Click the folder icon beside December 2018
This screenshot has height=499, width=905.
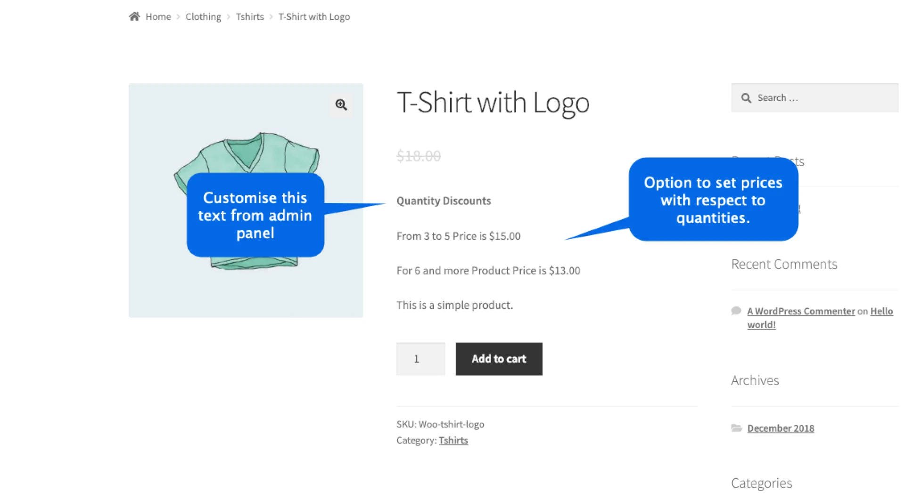(737, 428)
